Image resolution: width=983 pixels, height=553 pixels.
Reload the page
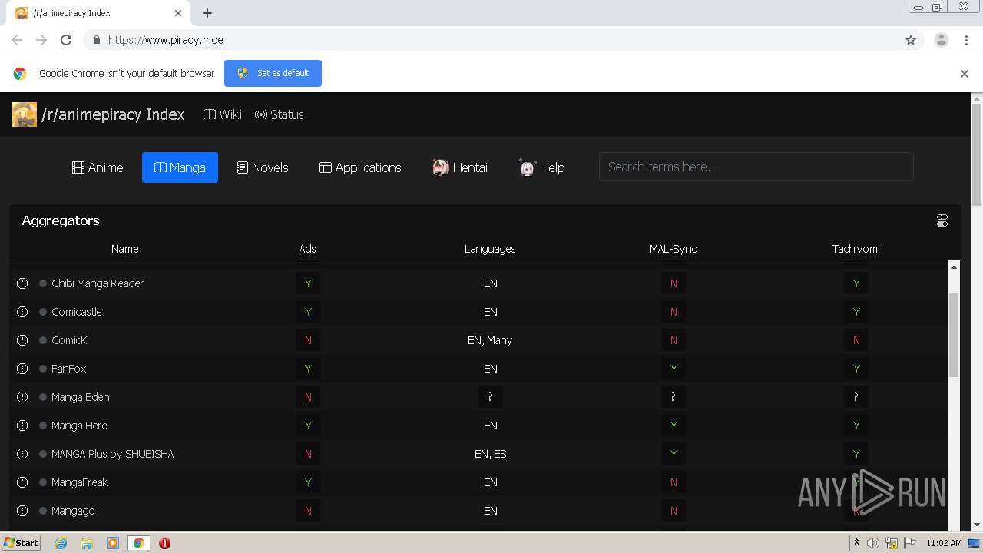[x=66, y=40]
